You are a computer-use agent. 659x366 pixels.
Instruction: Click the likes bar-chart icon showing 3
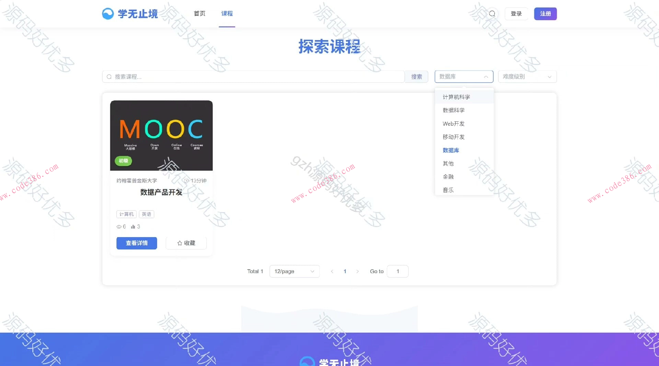pos(133,227)
